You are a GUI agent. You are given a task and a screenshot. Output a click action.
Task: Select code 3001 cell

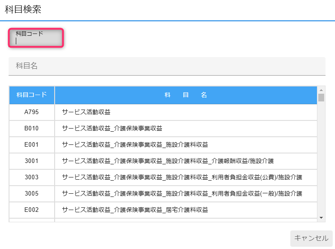32,161
